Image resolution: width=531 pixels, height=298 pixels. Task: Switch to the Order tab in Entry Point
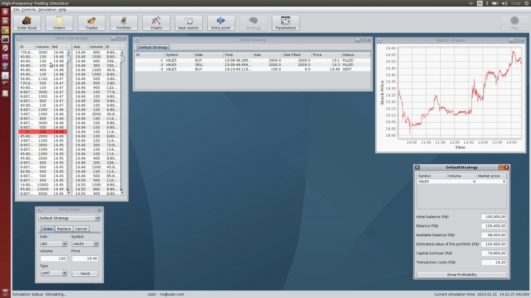(48, 229)
